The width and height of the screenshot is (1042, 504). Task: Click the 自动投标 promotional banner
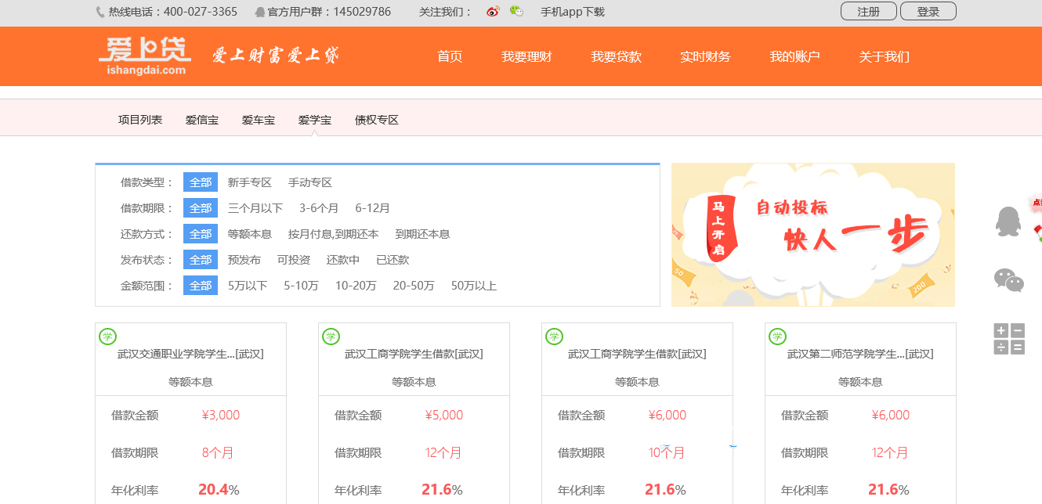[813, 235]
